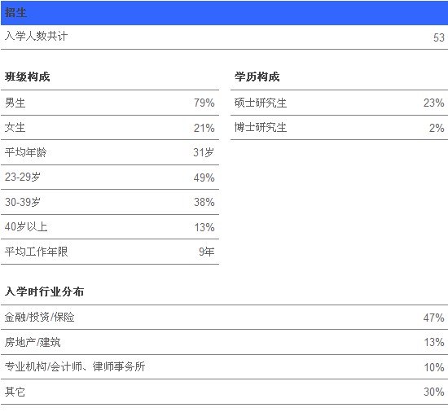Click the 31岁 average age value

(204, 152)
